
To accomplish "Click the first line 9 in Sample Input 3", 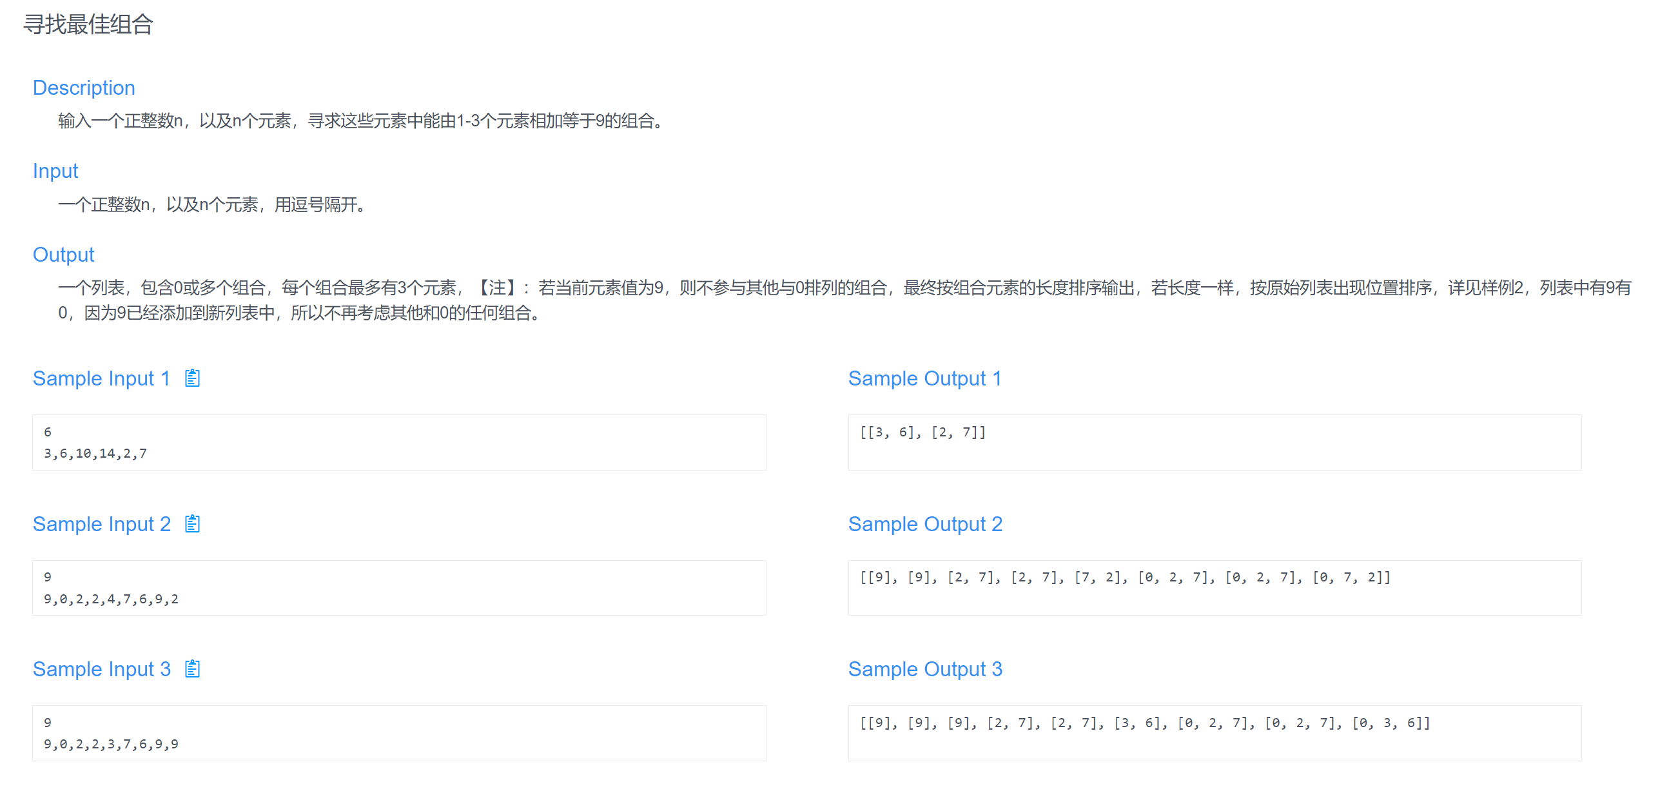I will click(x=48, y=722).
